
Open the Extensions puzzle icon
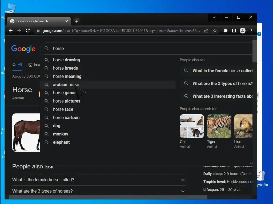click(x=226, y=31)
